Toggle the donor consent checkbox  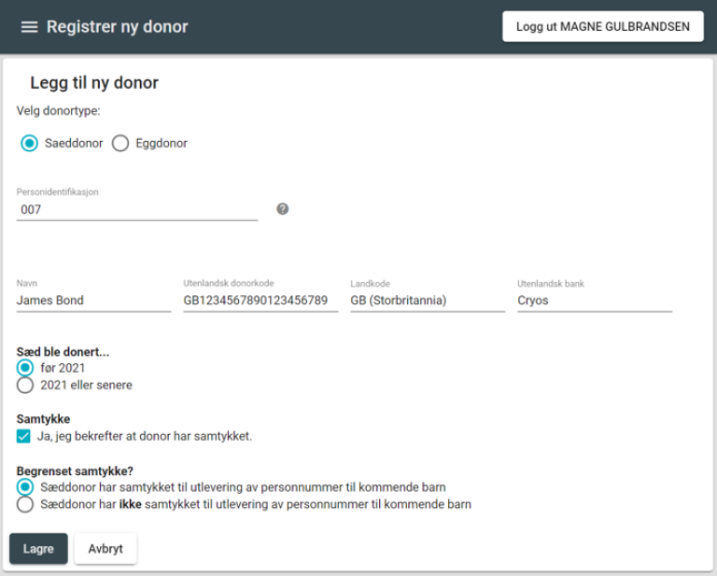[x=24, y=436]
